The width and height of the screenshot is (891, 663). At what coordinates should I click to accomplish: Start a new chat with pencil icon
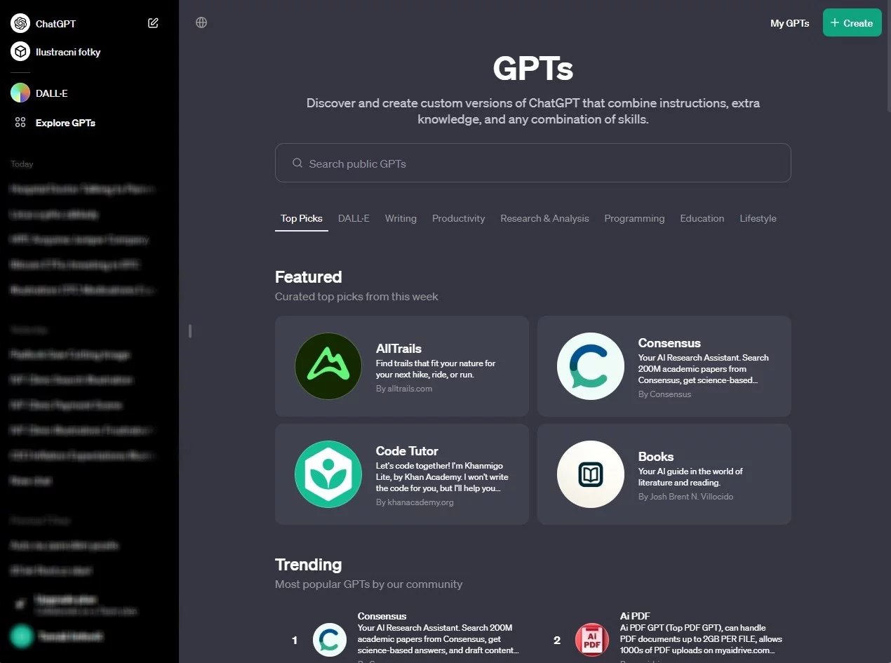(153, 23)
